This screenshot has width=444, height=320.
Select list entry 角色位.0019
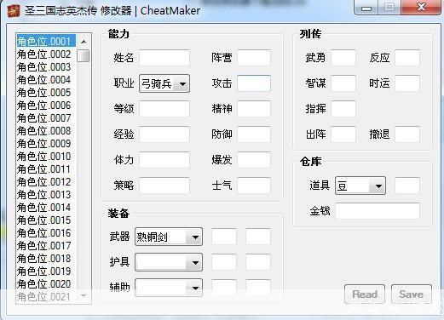point(46,271)
